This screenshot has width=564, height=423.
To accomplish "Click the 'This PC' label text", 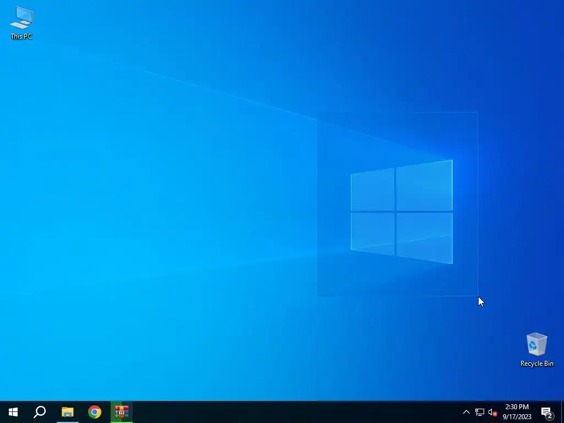I will click(x=21, y=36).
